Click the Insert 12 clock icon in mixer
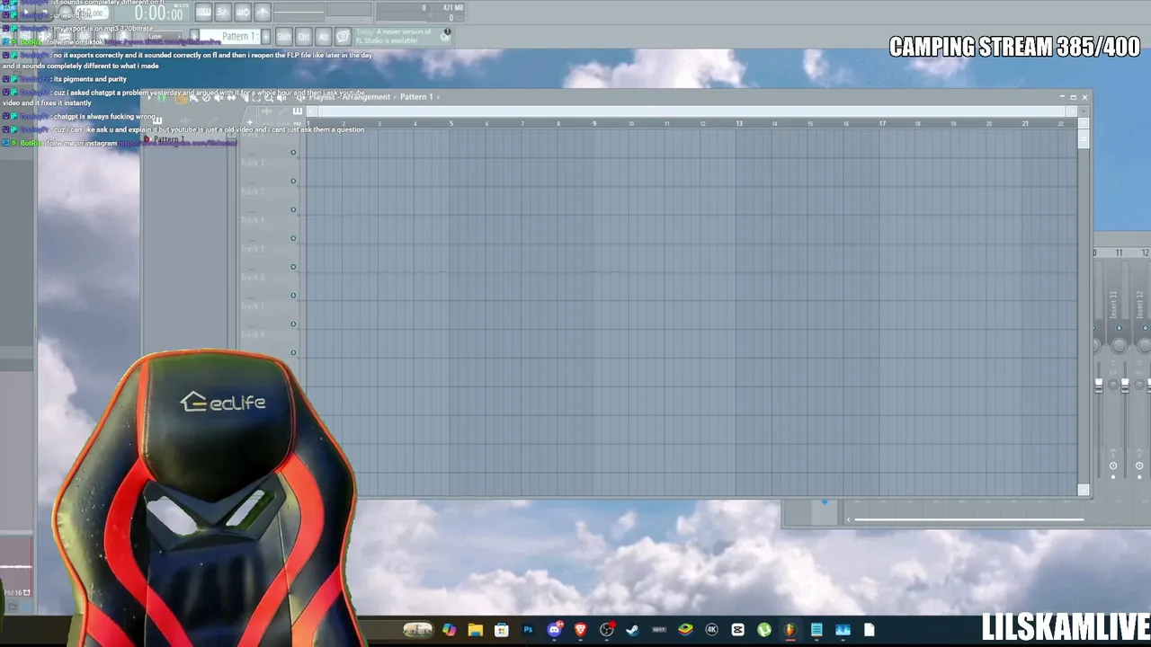 (x=1139, y=465)
